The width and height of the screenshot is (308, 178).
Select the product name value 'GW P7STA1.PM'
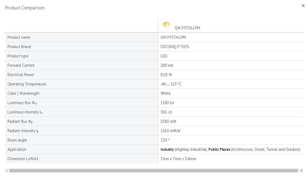[173, 37]
